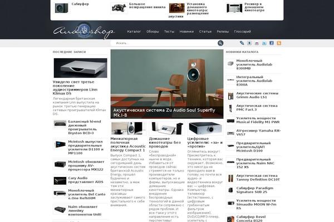Open the pencil (LiveJournal) icon link
The image size is (334, 222).
[x=242, y=43]
